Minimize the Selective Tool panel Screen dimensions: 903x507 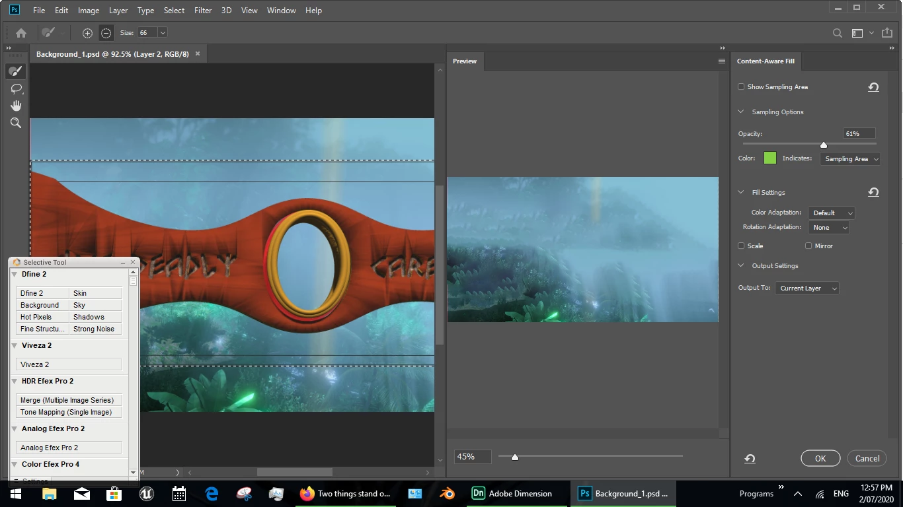(123, 262)
